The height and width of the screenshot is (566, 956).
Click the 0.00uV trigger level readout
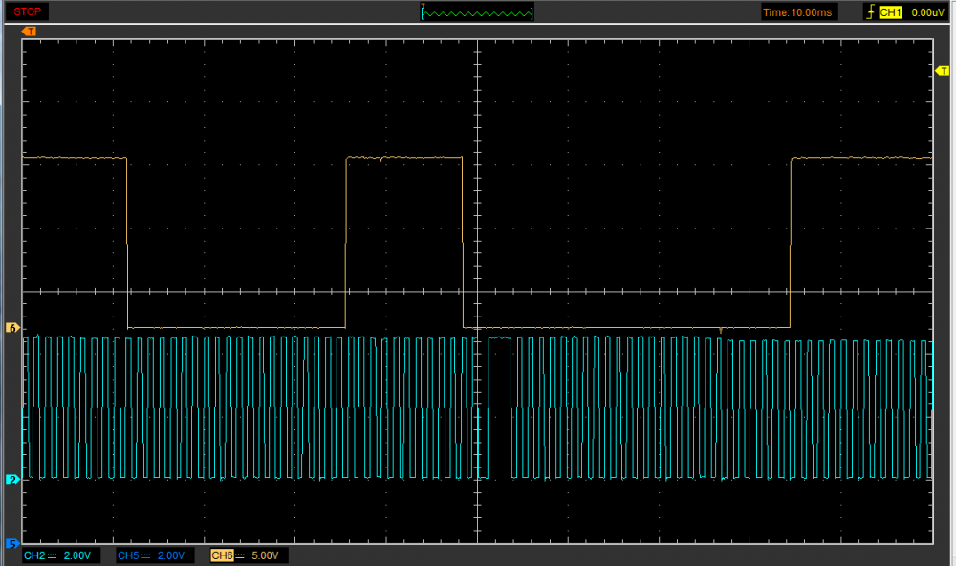point(927,12)
